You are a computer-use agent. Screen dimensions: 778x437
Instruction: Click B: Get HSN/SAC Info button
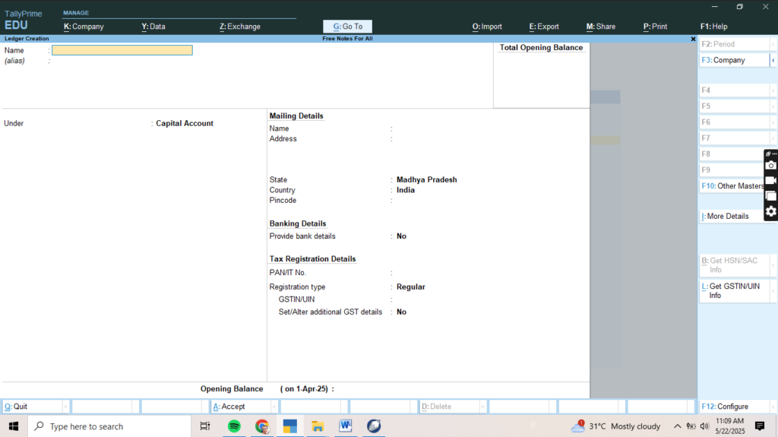pos(735,265)
